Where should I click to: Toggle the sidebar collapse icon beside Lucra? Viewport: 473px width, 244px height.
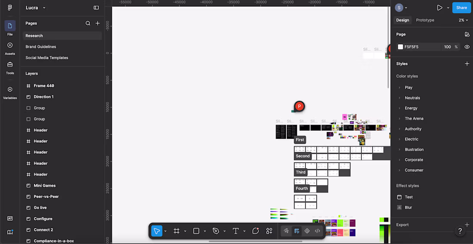96,8
